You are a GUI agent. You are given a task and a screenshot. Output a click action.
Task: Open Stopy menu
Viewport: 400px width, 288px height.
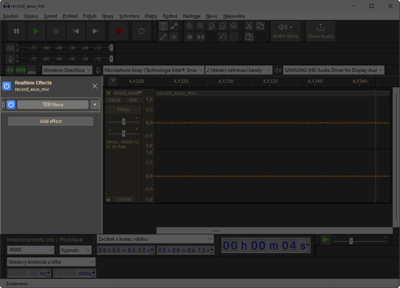(108, 16)
